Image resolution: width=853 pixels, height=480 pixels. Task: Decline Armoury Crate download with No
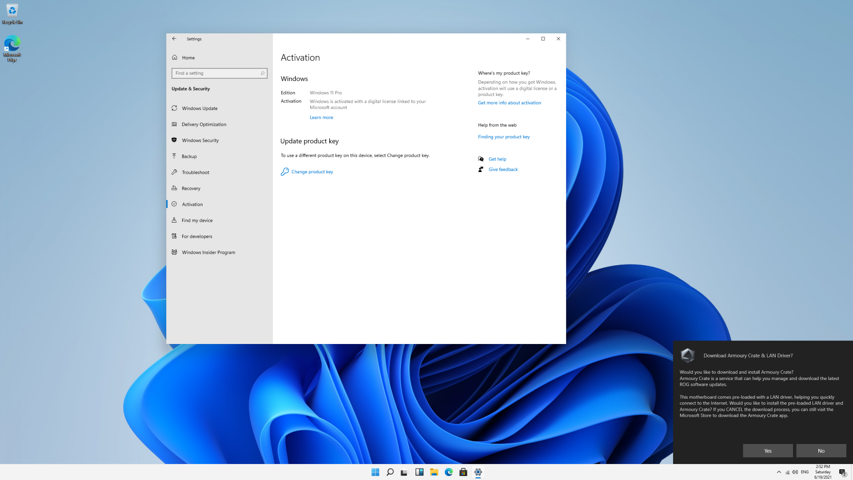click(x=821, y=451)
